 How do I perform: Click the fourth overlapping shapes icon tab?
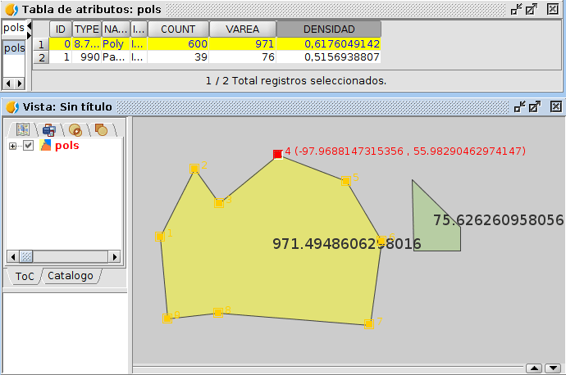pos(101,129)
